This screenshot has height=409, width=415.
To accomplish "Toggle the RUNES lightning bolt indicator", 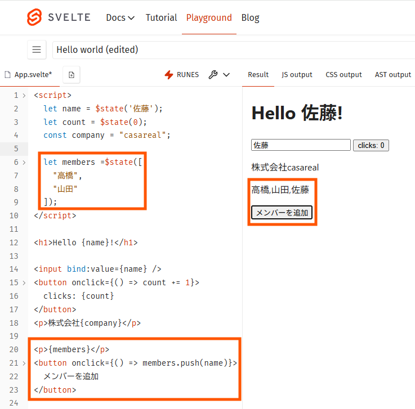I will tap(169, 75).
